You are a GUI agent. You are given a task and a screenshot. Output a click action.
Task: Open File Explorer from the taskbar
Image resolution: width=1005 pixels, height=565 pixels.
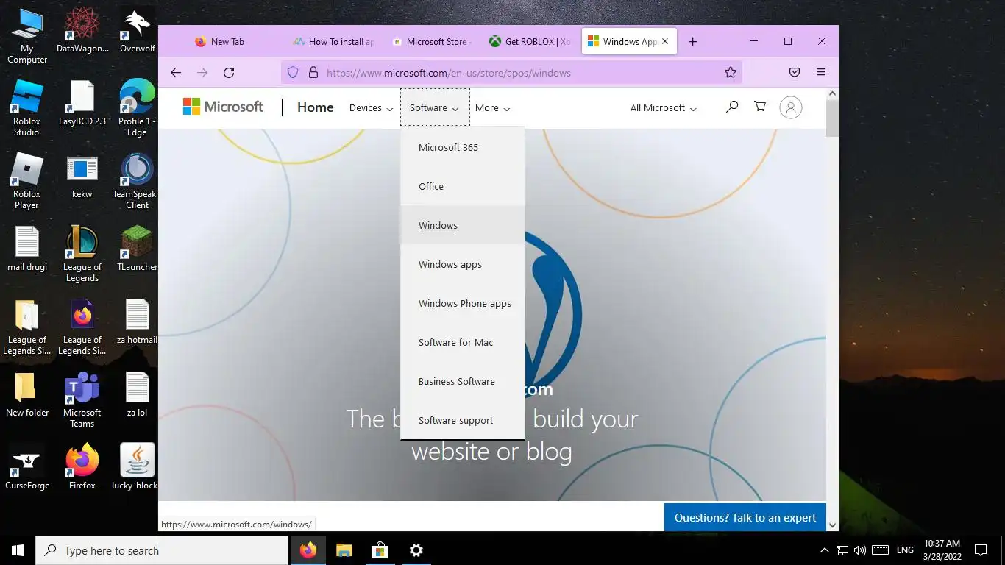(344, 550)
